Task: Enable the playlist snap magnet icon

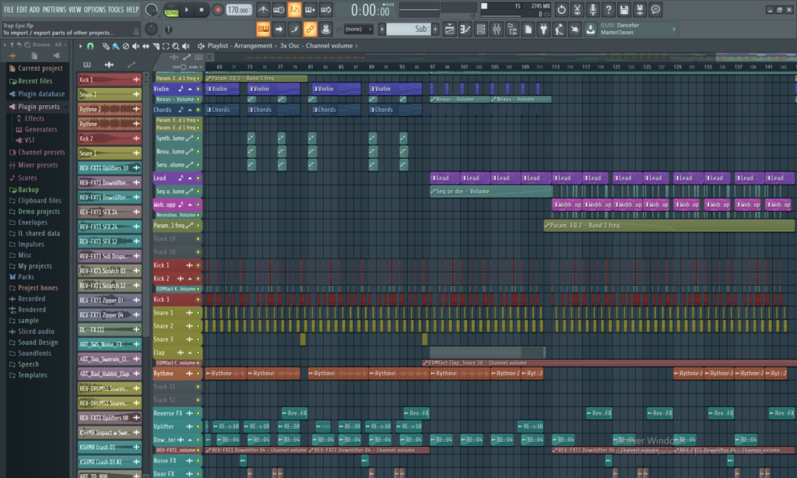Action: (90, 46)
